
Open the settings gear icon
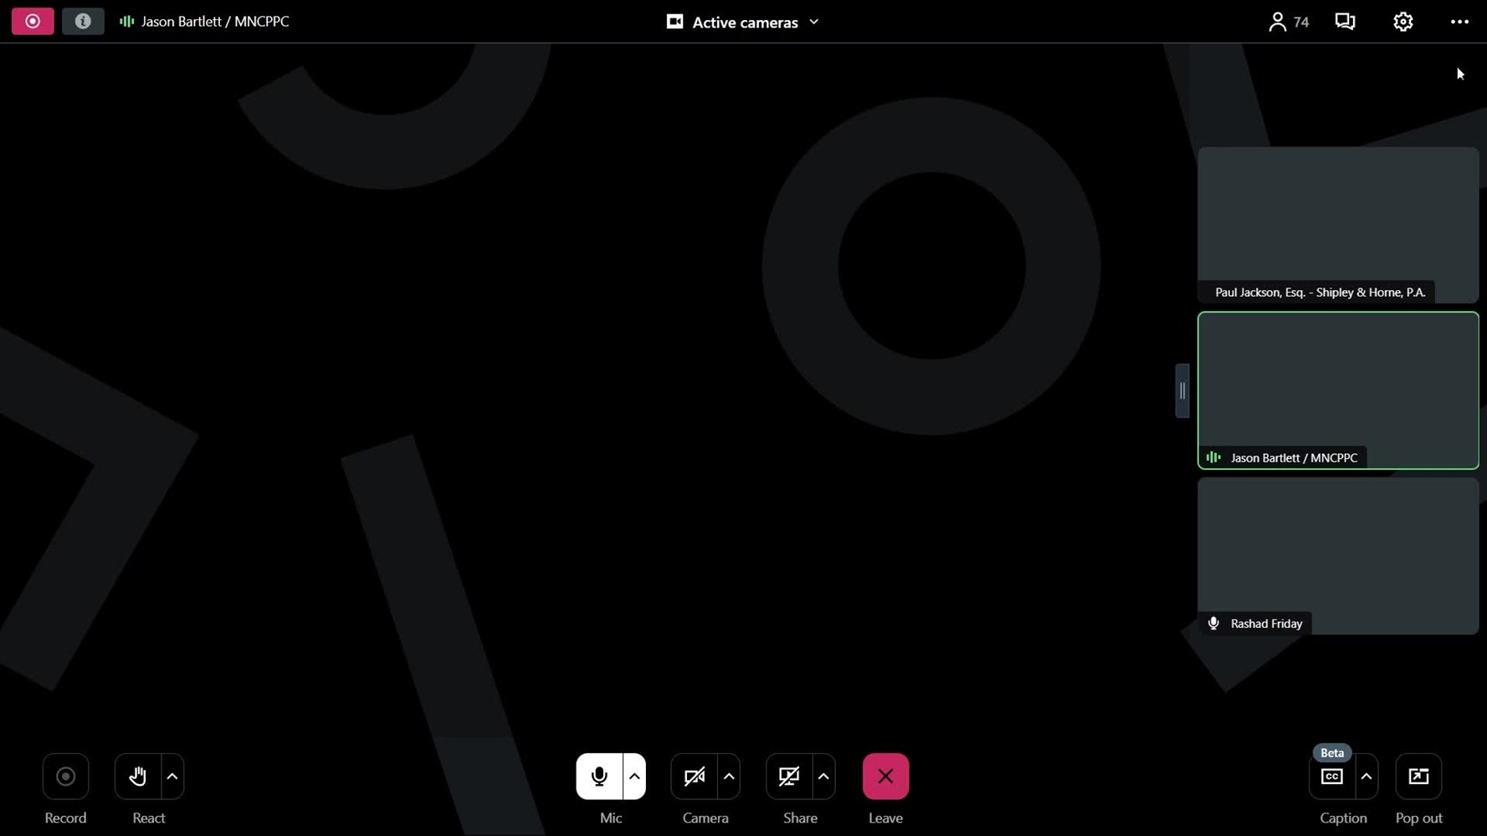tap(1402, 22)
